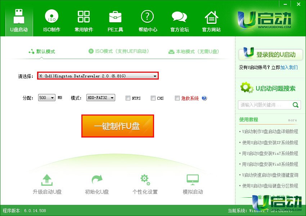
Task: Open the 帮助中心 help center
Action: pyautogui.click(x=148, y=21)
